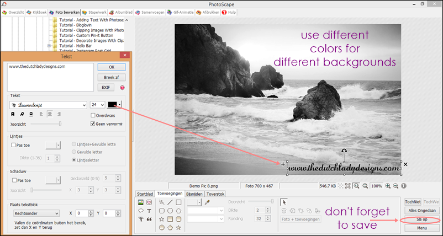Select the outline pentagon shape tool

[178, 211]
